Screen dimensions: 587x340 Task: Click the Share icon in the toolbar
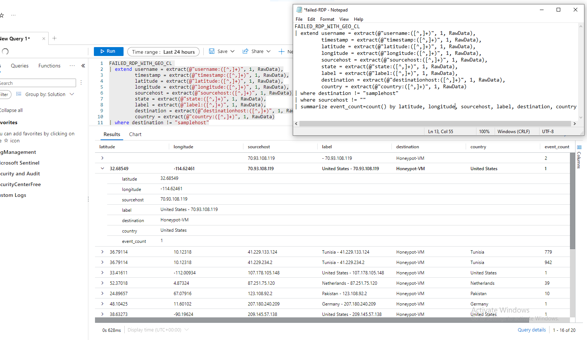245,52
